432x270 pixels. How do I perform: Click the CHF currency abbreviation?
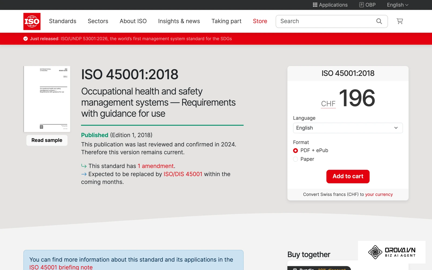tap(328, 104)
